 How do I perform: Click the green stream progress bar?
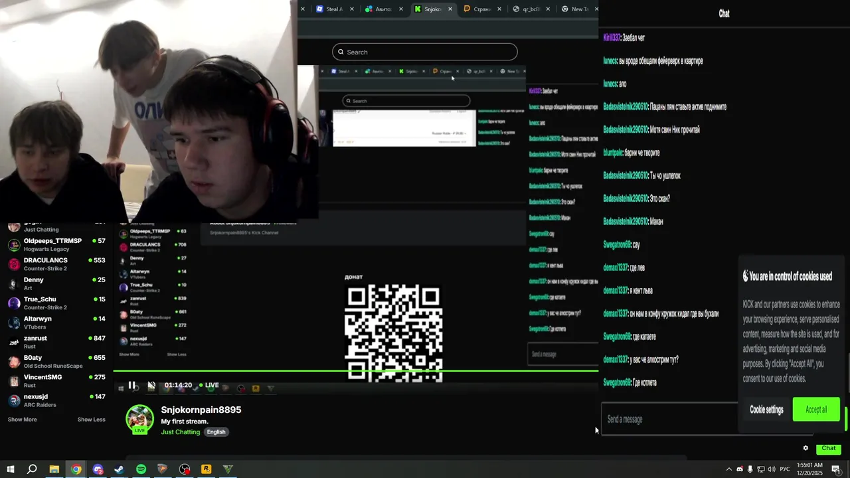pyautogui.click(x=356, y=370)
